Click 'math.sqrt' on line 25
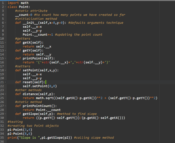The width and height of the screenshot is (175, 143). (x=44, y=98)
